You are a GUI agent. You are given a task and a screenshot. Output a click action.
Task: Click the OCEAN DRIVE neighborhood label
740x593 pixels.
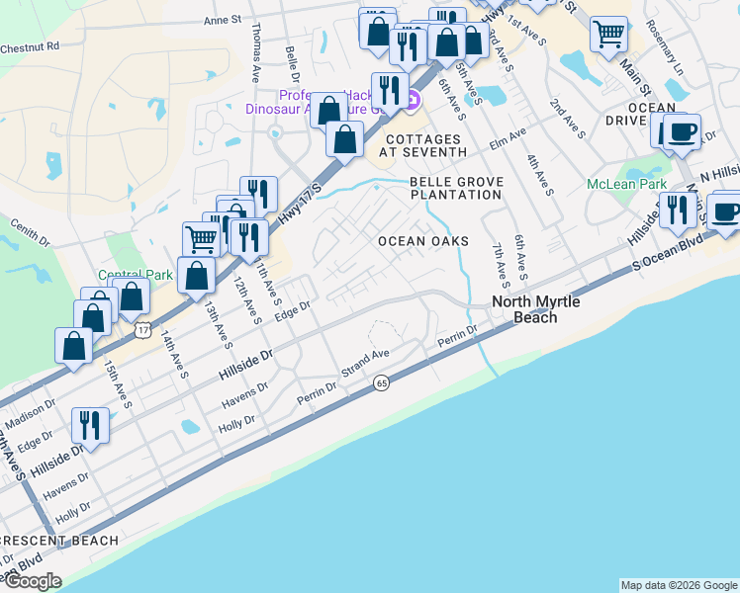641,114
